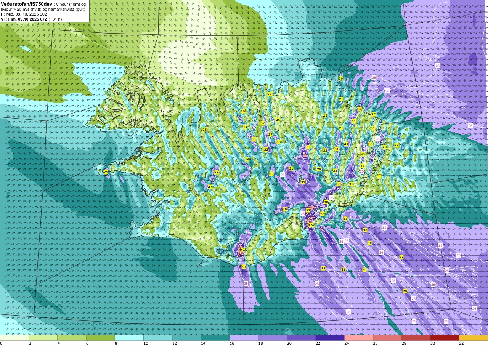Pick the orange above-32 legend swatch
This screenshot has height=346, width=488.
point(474,338)
